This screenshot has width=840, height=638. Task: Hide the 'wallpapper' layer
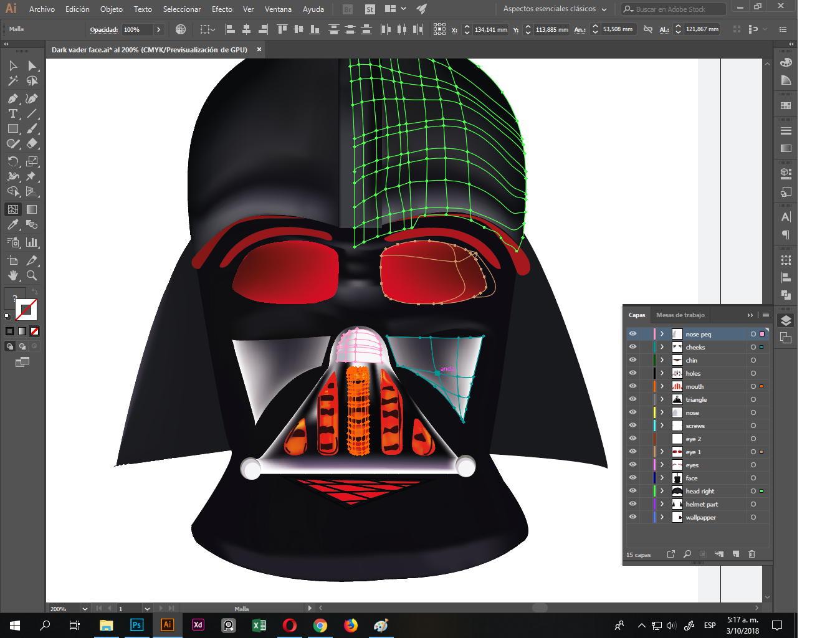632,517
